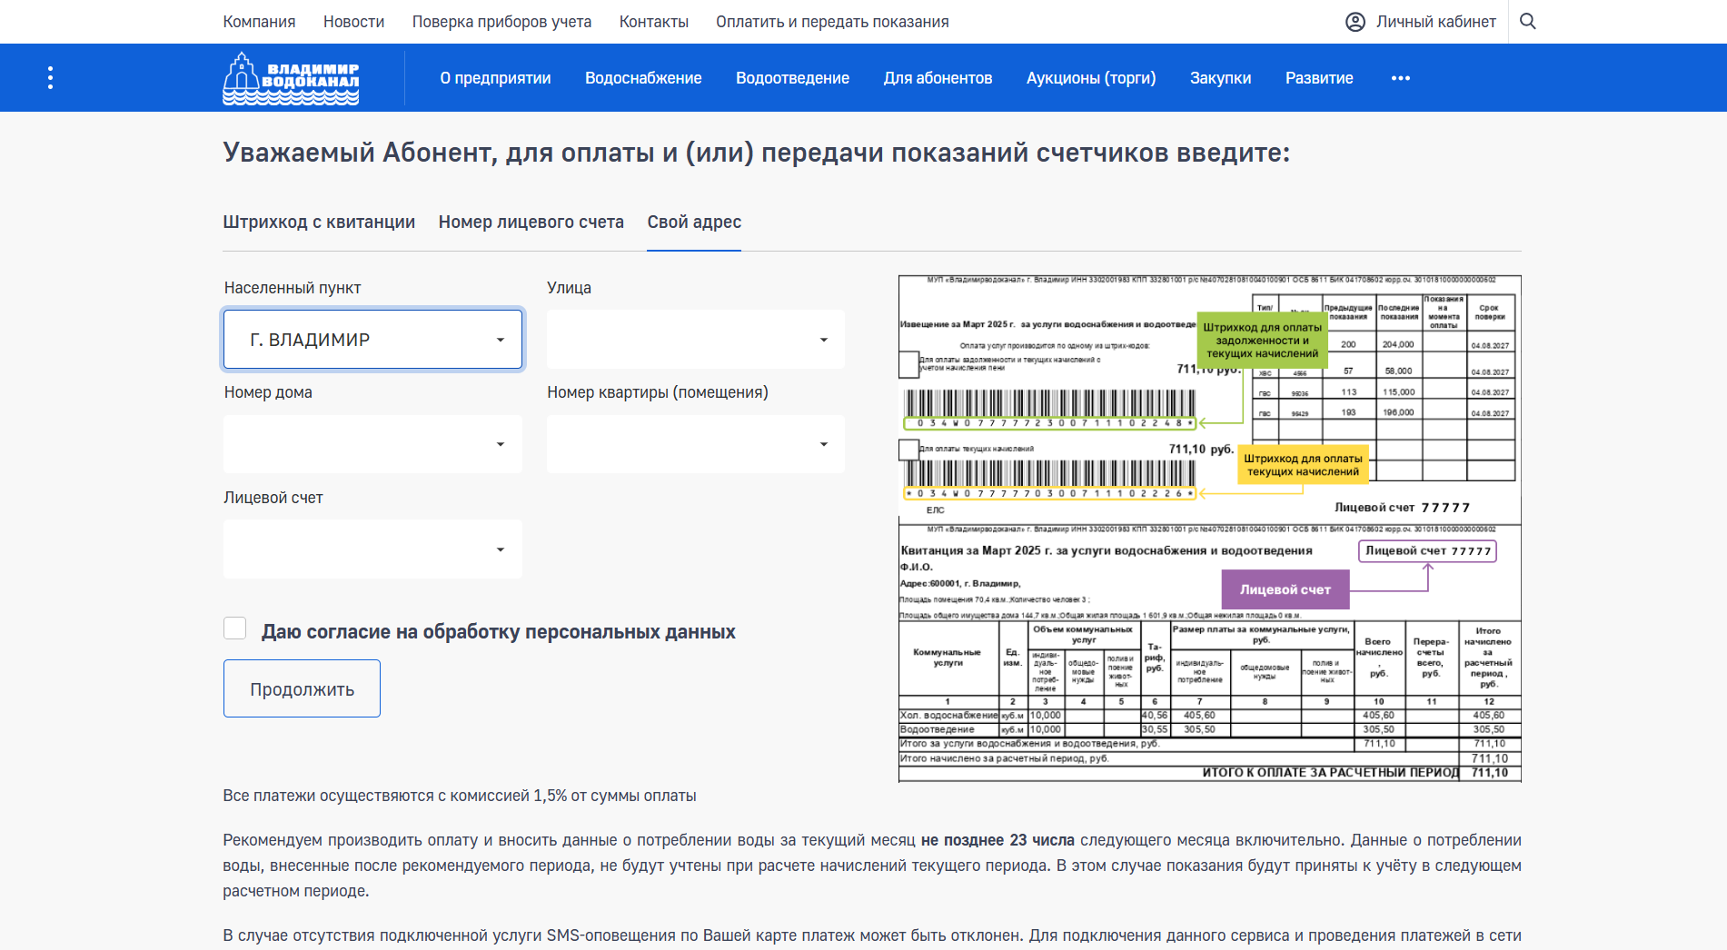Open Аукционы (торги) menu
Image resolution: width=1727 pixels, height=950 pixels.
[1091, 78]
